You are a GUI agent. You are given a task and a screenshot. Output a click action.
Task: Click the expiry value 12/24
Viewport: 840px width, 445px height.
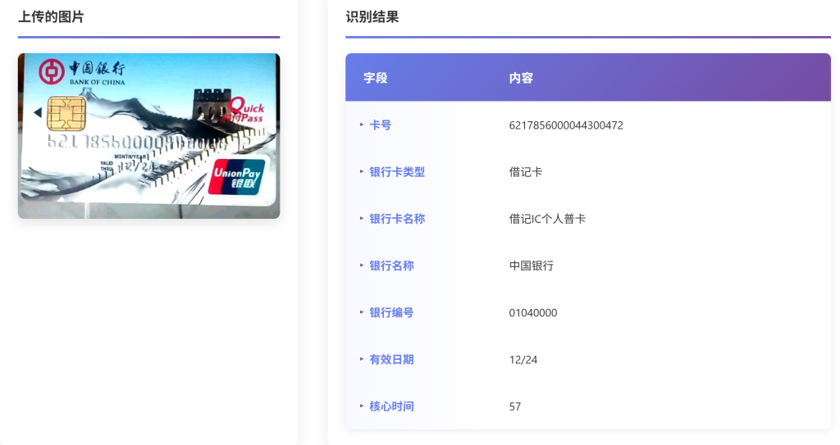click(x=523, y=360)
